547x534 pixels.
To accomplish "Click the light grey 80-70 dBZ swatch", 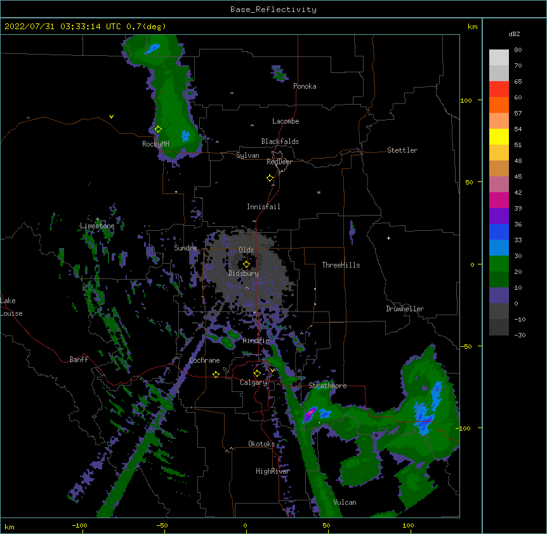I will click(499, 58).
